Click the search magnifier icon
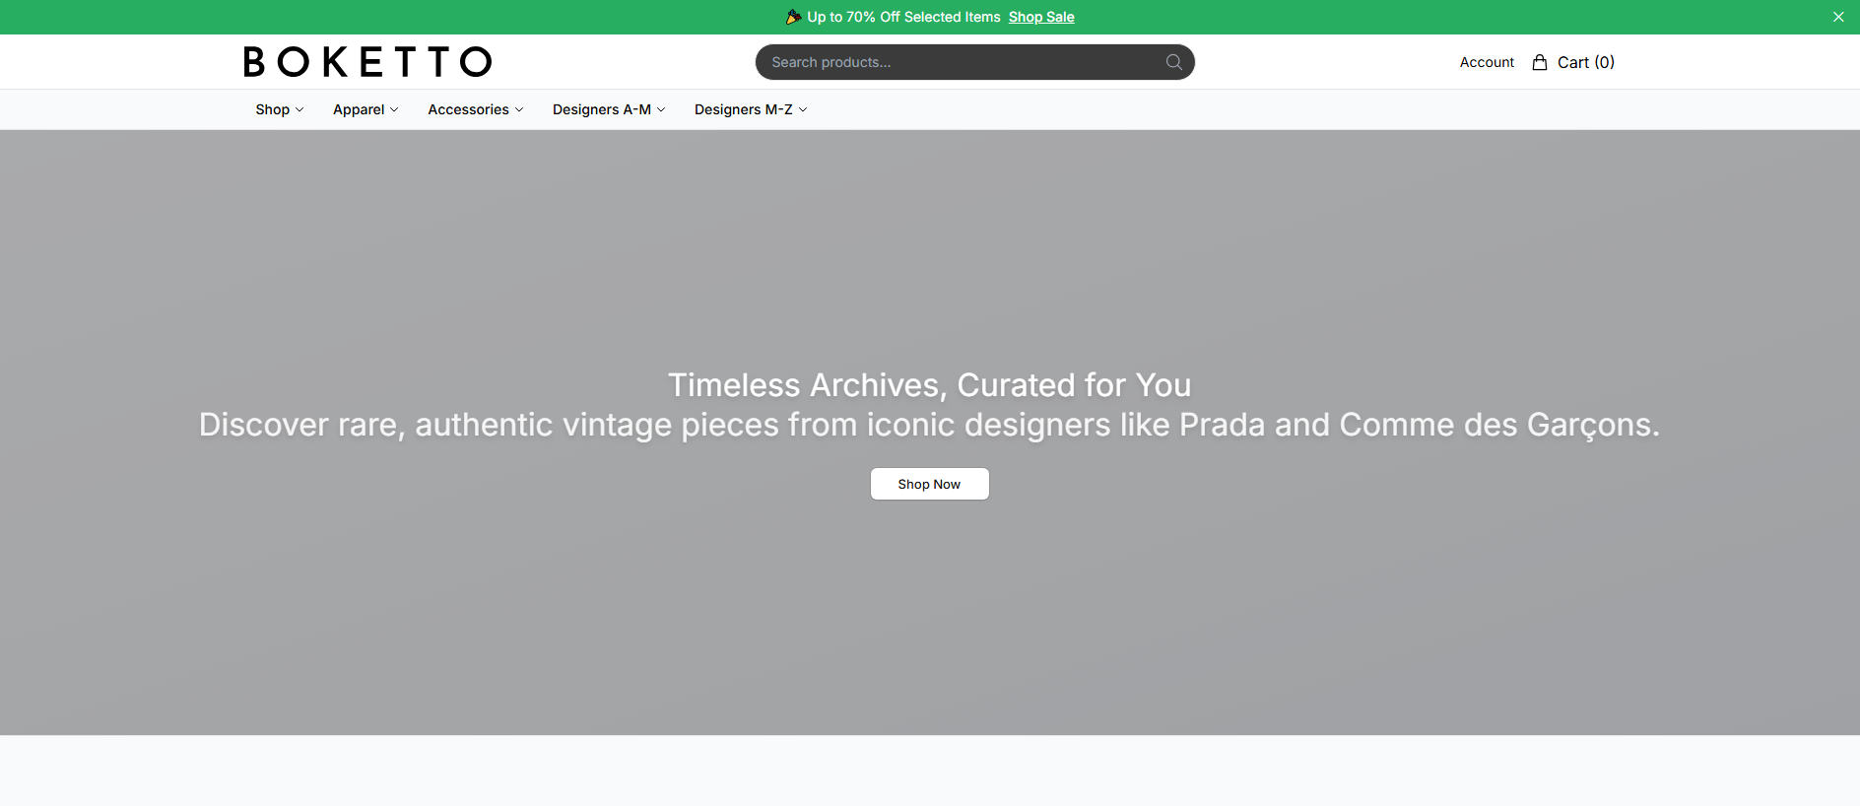The height and width of the screenshot is (806, 1860). click(x=1173, y=62)
